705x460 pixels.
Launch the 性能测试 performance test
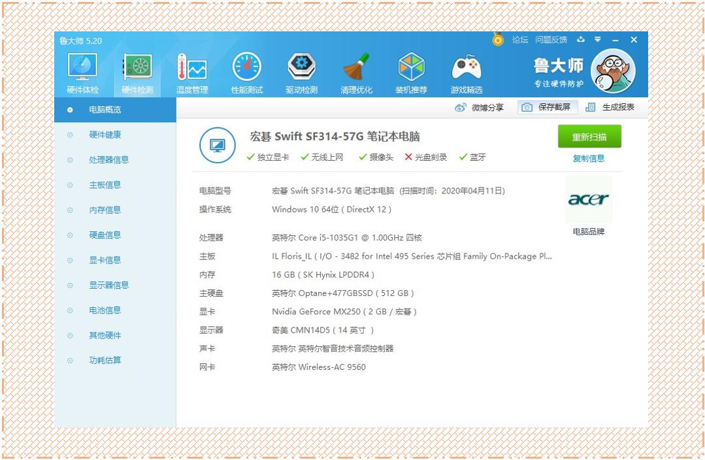(247, 71)
